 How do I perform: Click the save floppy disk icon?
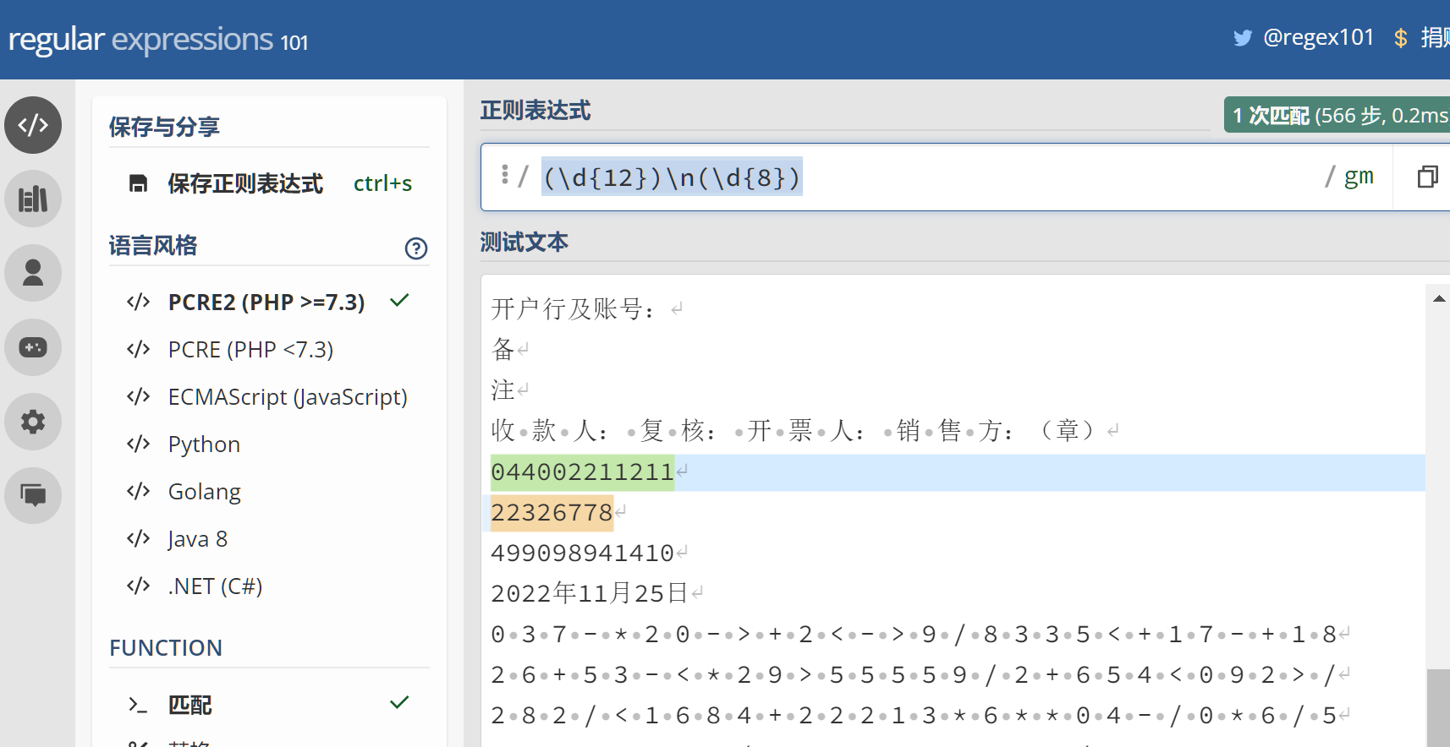point(138,183)
